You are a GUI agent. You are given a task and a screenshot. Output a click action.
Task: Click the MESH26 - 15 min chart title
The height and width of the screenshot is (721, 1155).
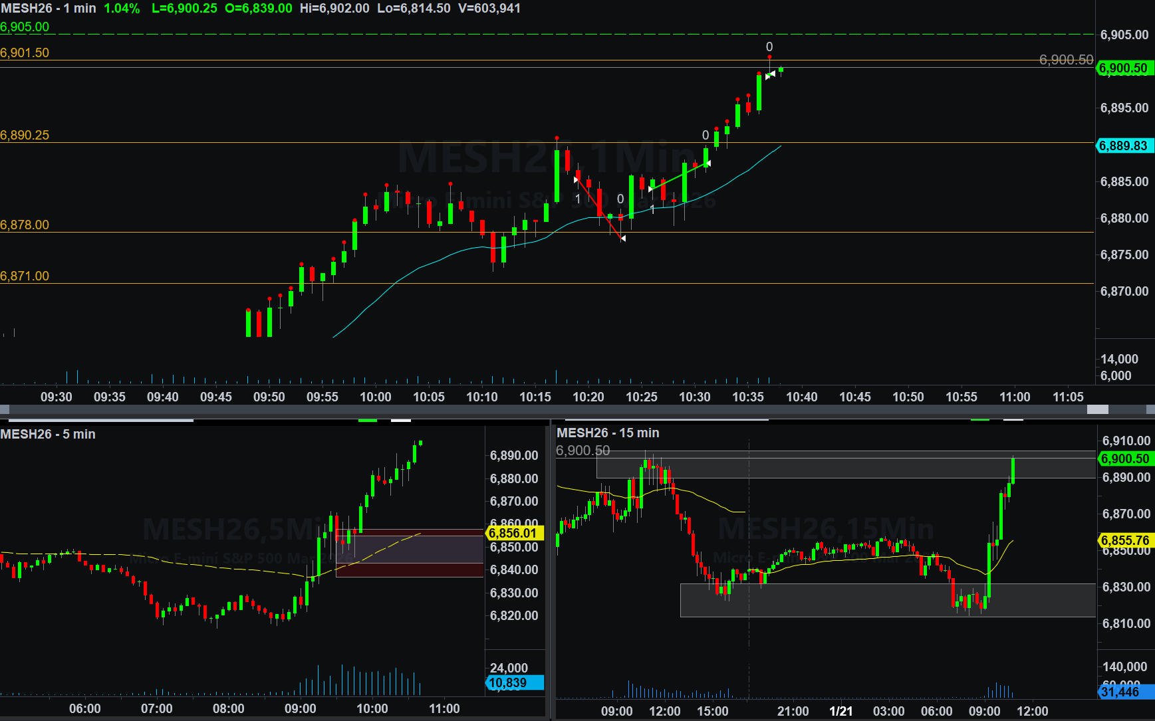(x=608, y=433)
